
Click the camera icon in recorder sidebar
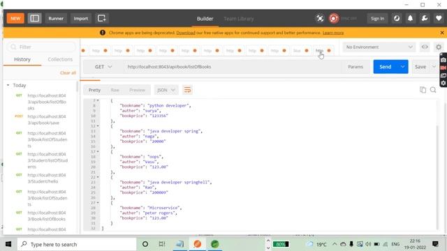[x=444, y=60]
